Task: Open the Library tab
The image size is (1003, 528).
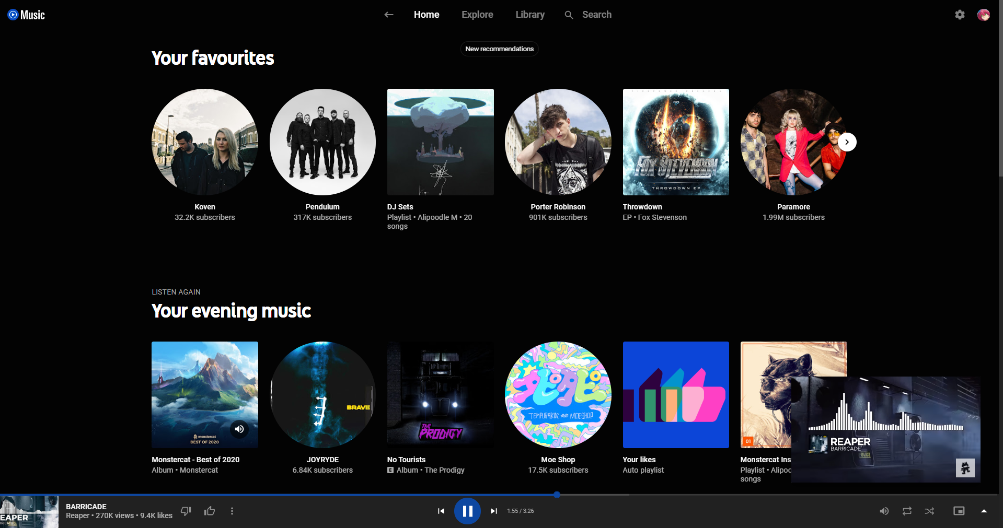Action: point(530,15)
